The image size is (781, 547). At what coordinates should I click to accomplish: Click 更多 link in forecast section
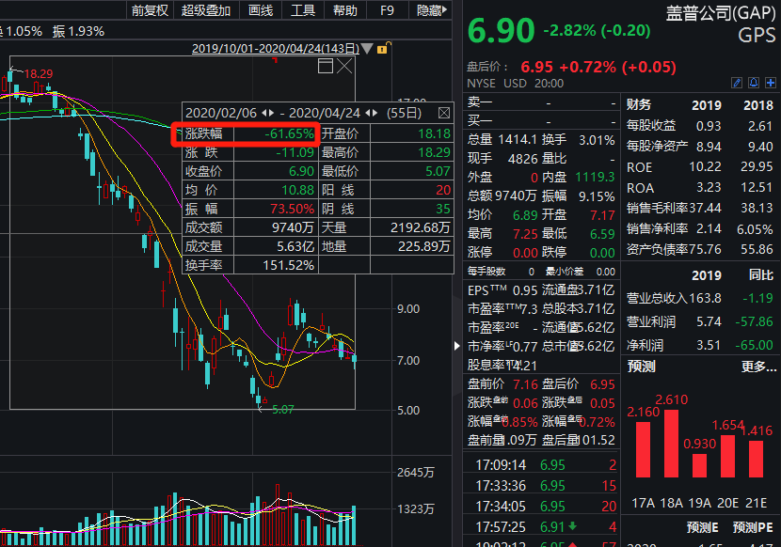pos(757,367)
